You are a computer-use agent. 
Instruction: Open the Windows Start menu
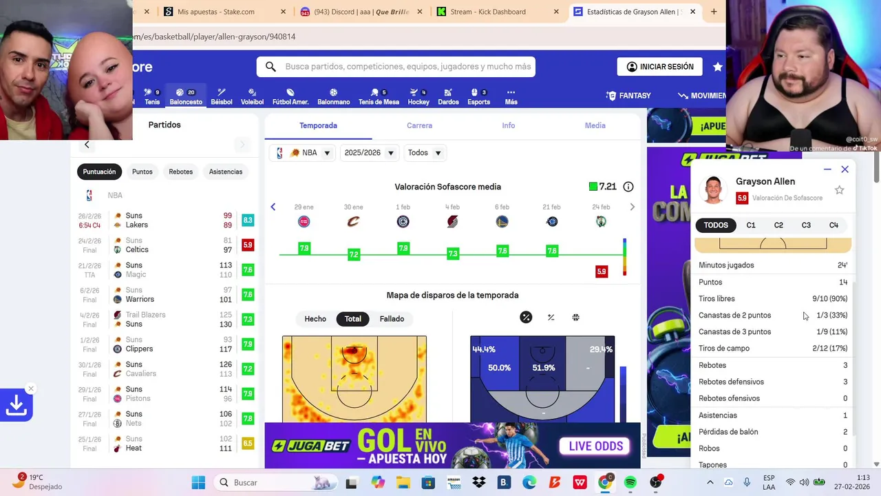[x=198, y=482]
